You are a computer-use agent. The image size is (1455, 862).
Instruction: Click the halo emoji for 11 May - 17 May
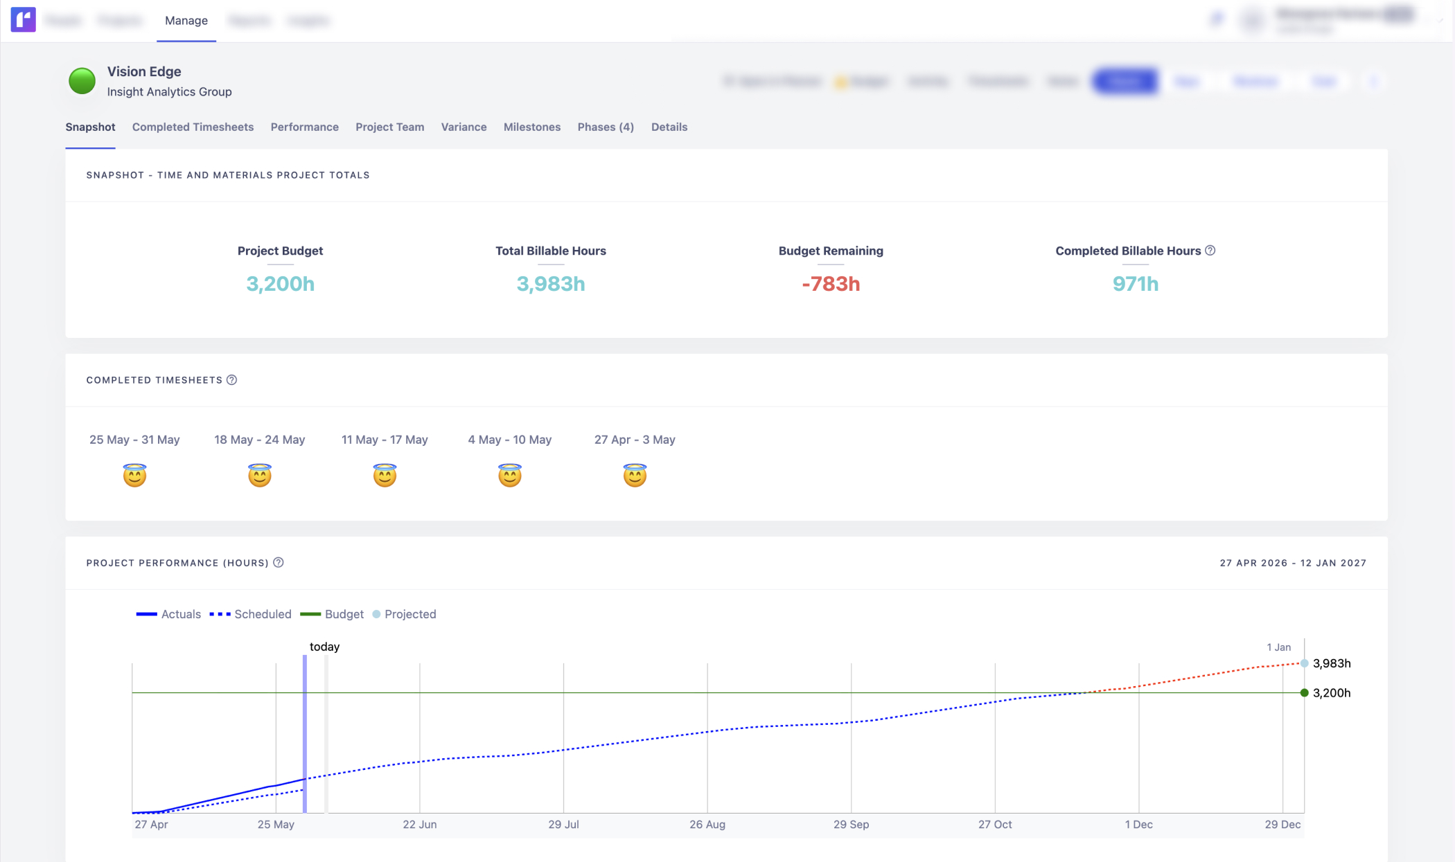pyautogui.click(x=385, y=475)
